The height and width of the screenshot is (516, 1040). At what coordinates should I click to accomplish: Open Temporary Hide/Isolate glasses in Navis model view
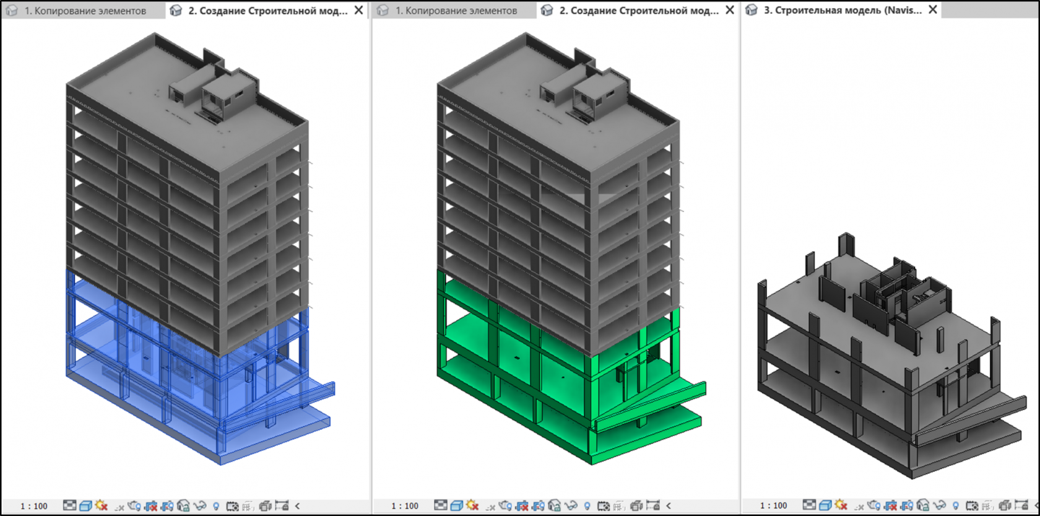(x=939, y=505)
